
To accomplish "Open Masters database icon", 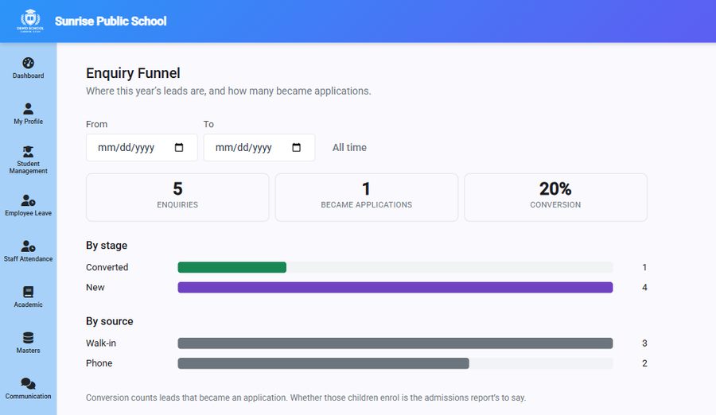I will click(29, 338).
